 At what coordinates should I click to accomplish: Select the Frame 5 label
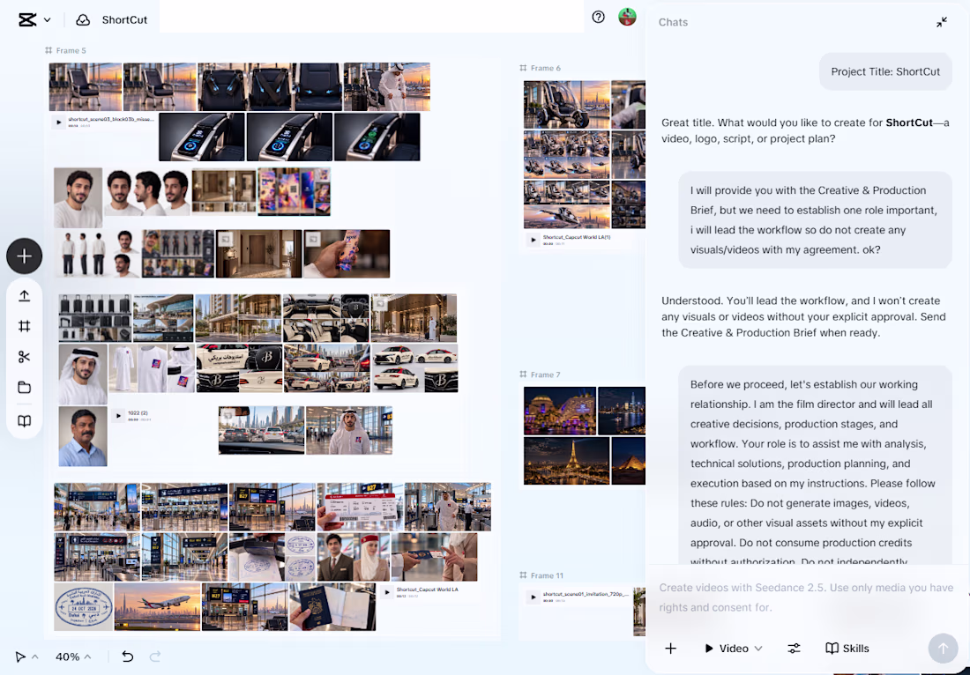(65, 51)
